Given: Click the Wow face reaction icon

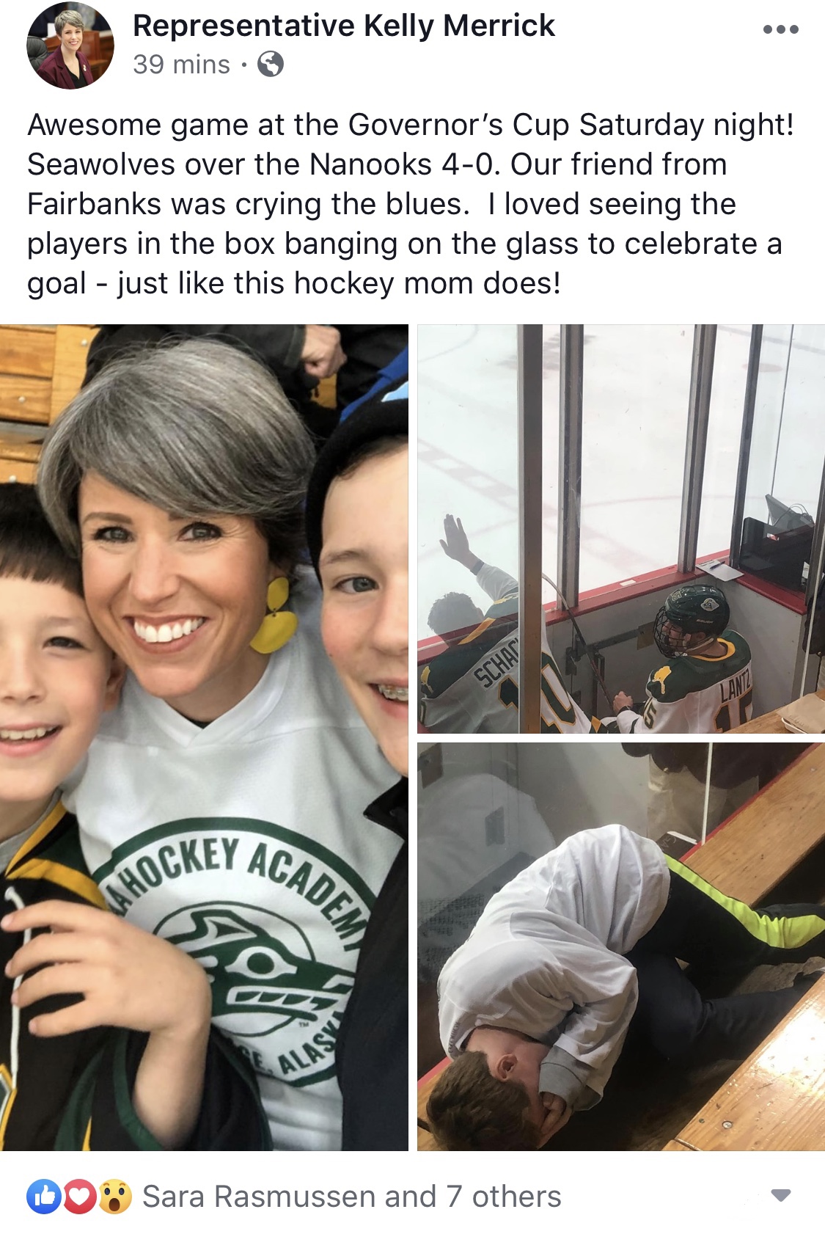Looking at the screenshot, I should pos(114,1197).
